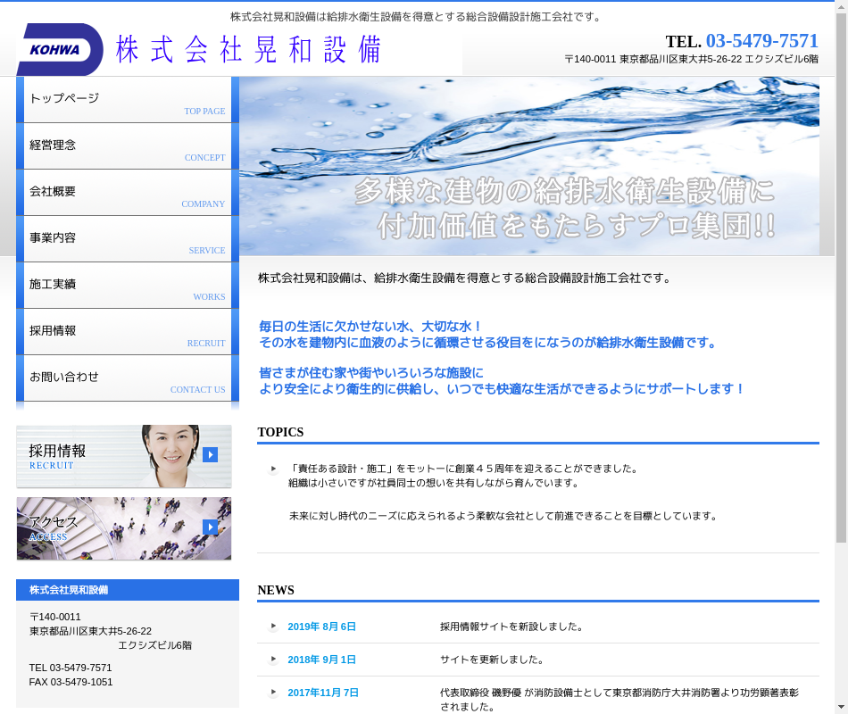Open the 採用情報 RECRUIT menu item
Screen dimensions: 848x714
tap(127, 332)
